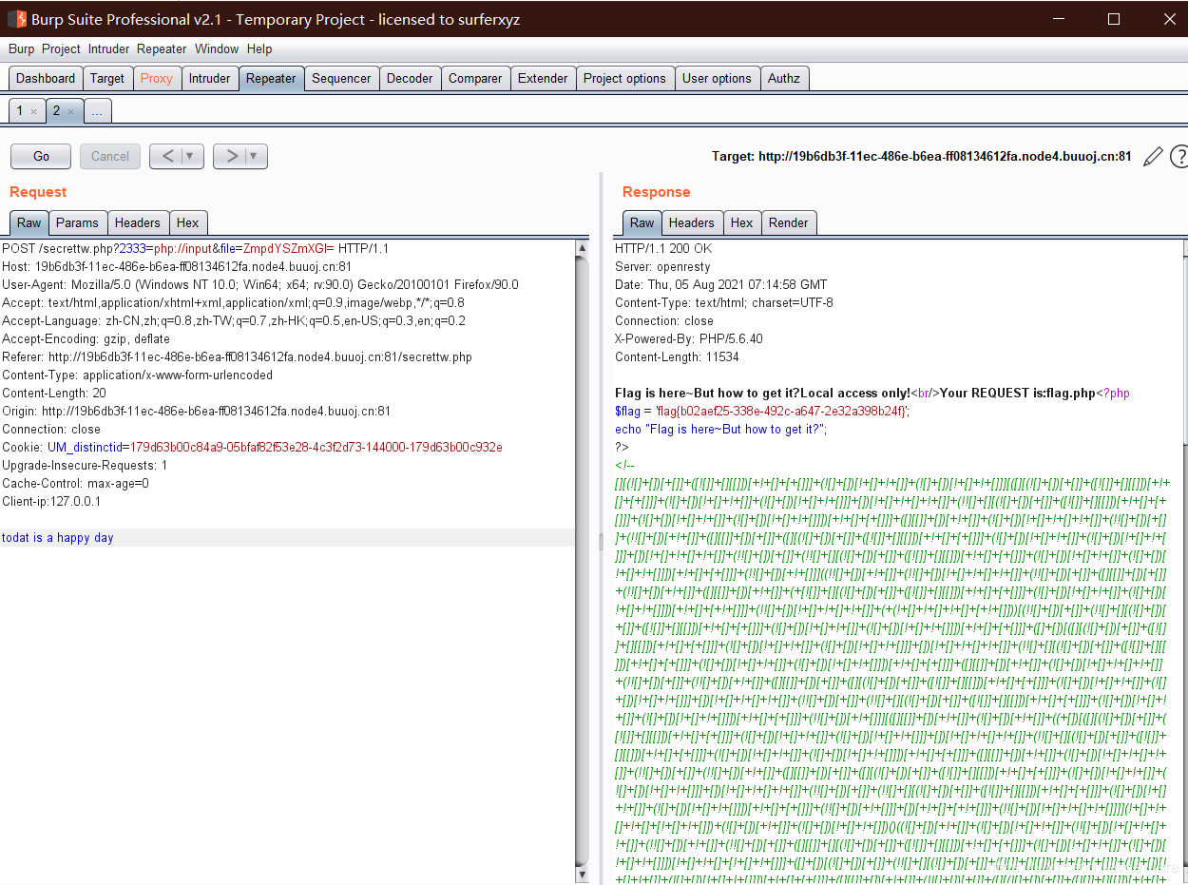1188x885 pixels.
Task: Click the Target URL label
Action: coord(922,157)
